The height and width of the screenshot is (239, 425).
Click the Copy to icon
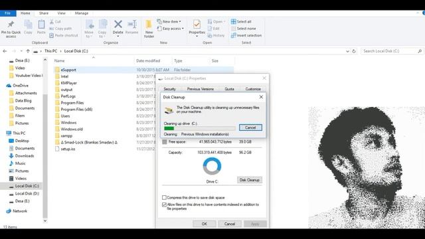103,25
